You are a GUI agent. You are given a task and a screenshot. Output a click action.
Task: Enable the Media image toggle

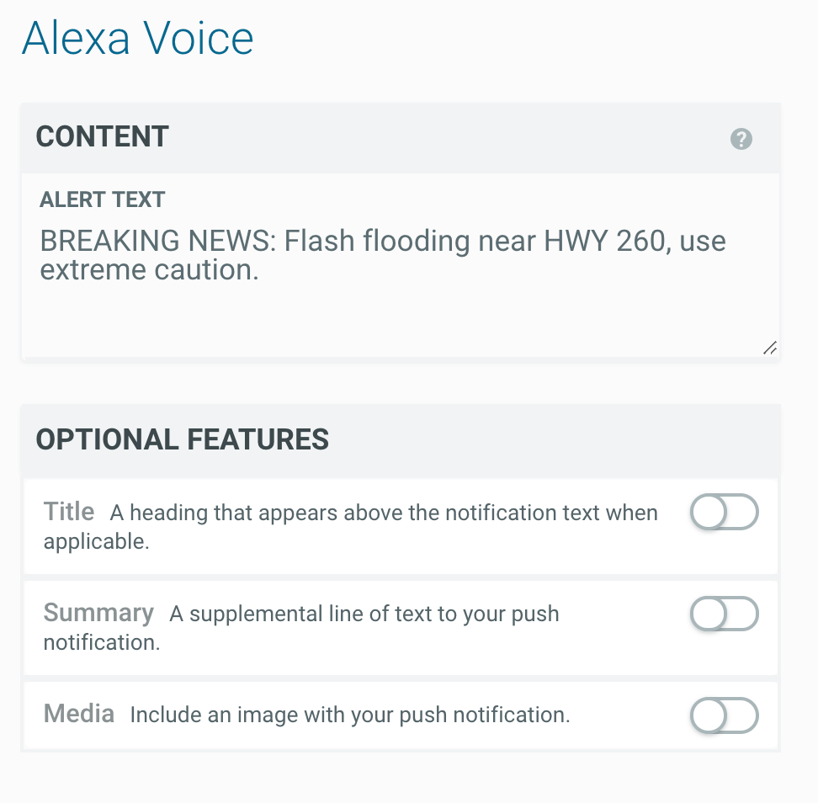pos(724,716)
